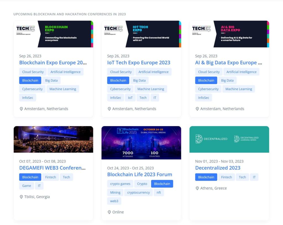The height and width of the screenshot is (225, 283).
Task: Click the Blockchain tag on Decentralized 2023 card
Action: pyautogui.click(x=206, y=177)
